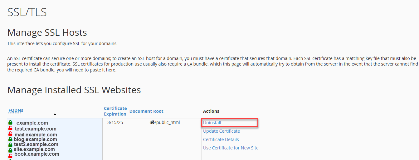The height and width of the screenshot is (160, 419).
Task: Click the /public_html document root path
Action: [x=167, y=122]
